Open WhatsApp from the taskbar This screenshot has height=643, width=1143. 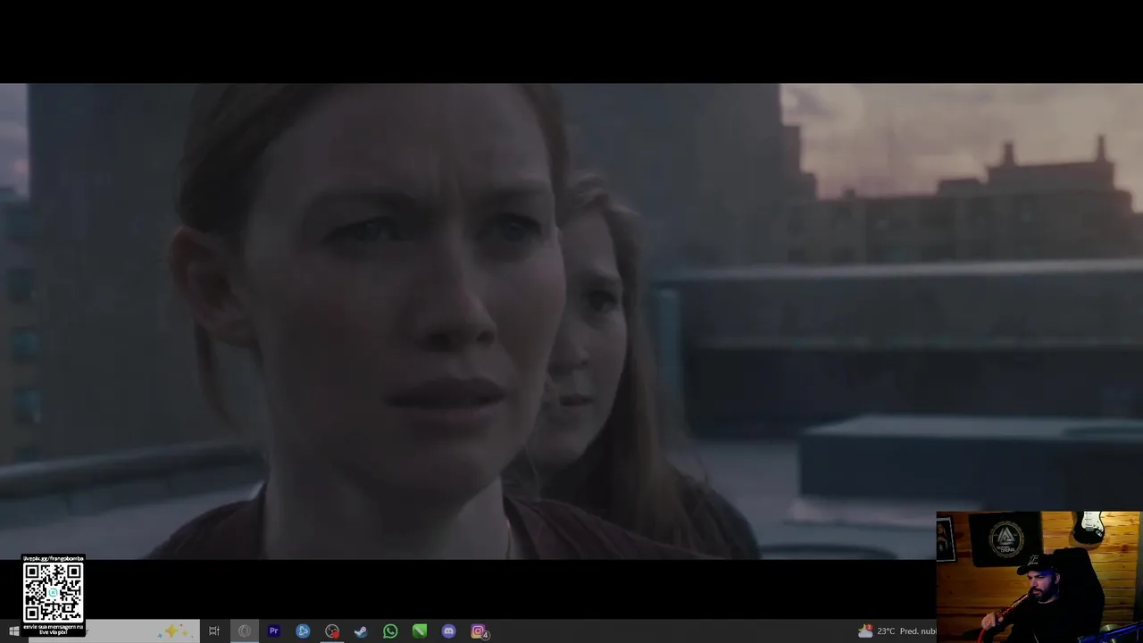point(390,631)
